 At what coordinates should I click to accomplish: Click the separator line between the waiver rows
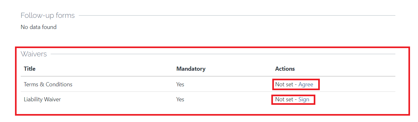coord(208,92)
